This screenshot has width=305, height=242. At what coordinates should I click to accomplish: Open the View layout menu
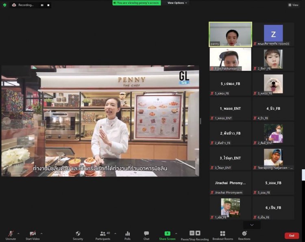tap(293, 5)
